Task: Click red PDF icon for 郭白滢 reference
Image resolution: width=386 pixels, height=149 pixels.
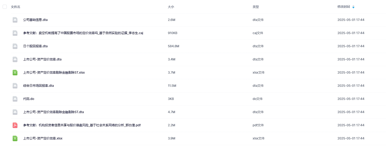Action: click(15, 125)
